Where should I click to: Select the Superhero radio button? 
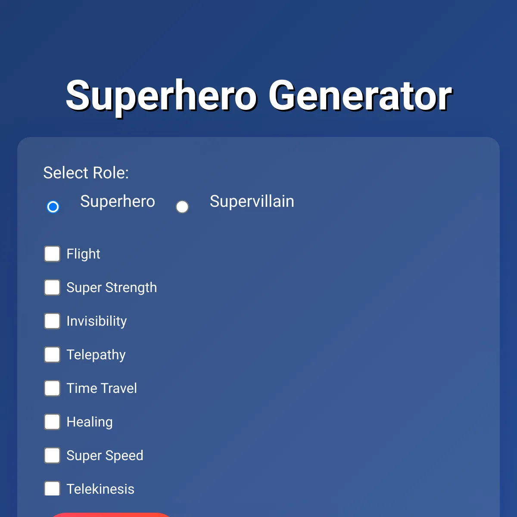tap(53, 207)
